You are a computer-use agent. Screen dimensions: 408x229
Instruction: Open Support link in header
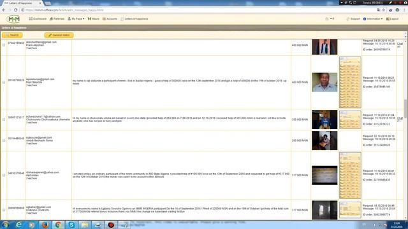(x=353, y=18)
